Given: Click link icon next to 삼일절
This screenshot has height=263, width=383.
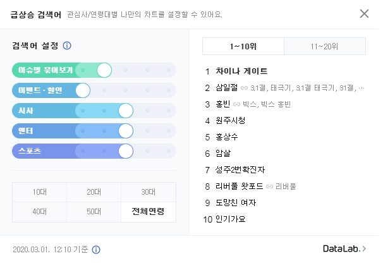Looking at the screenshot, I should [x=244, y=88].
